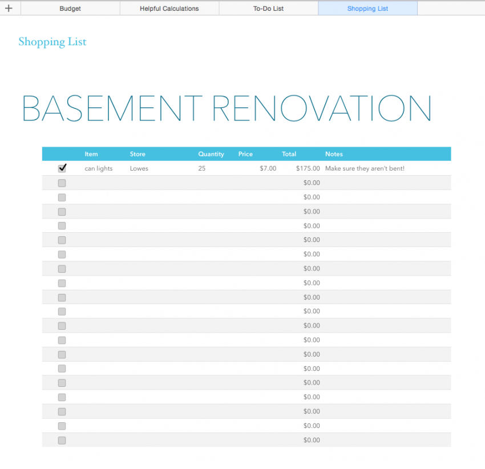Click the Shopping List heading text
The image size is (485, 469).
(x=52, y=42)
